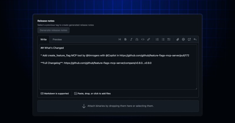This screenshot has width=235, height=123.
Task: Insert a task list
Action: [x=169, y=40]
